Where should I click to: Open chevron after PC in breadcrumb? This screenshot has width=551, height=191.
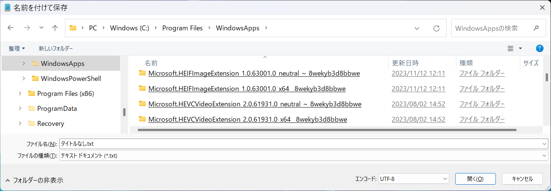[x=103, y=28]
